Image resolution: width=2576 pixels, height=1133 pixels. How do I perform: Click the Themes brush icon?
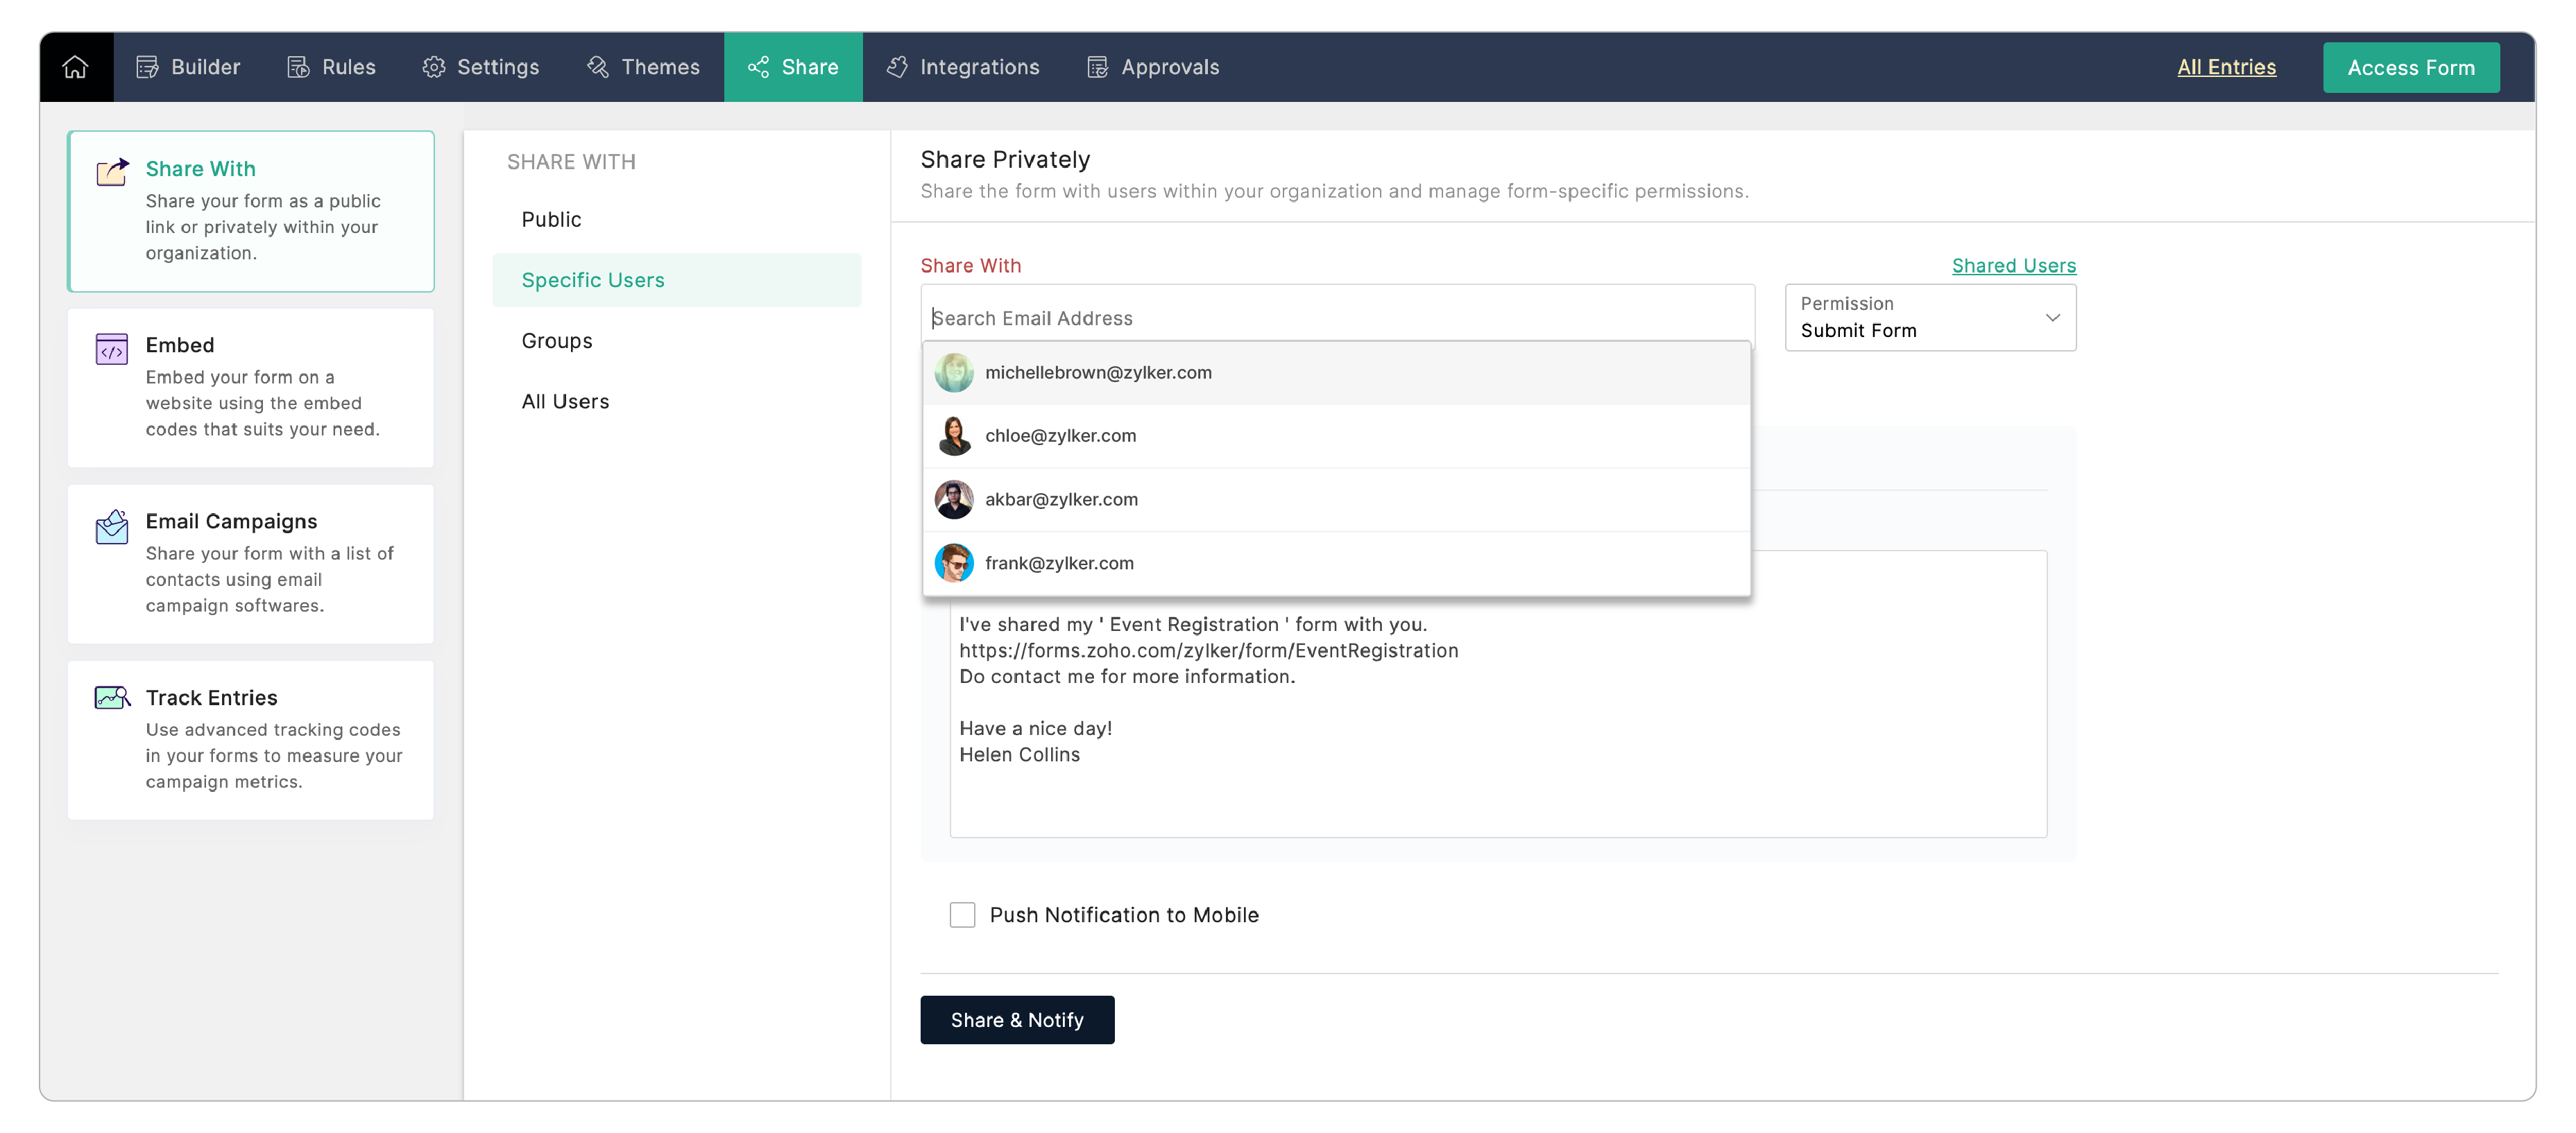point(597,67)
